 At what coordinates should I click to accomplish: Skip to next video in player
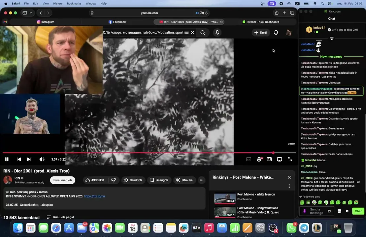tap(29, 159)
